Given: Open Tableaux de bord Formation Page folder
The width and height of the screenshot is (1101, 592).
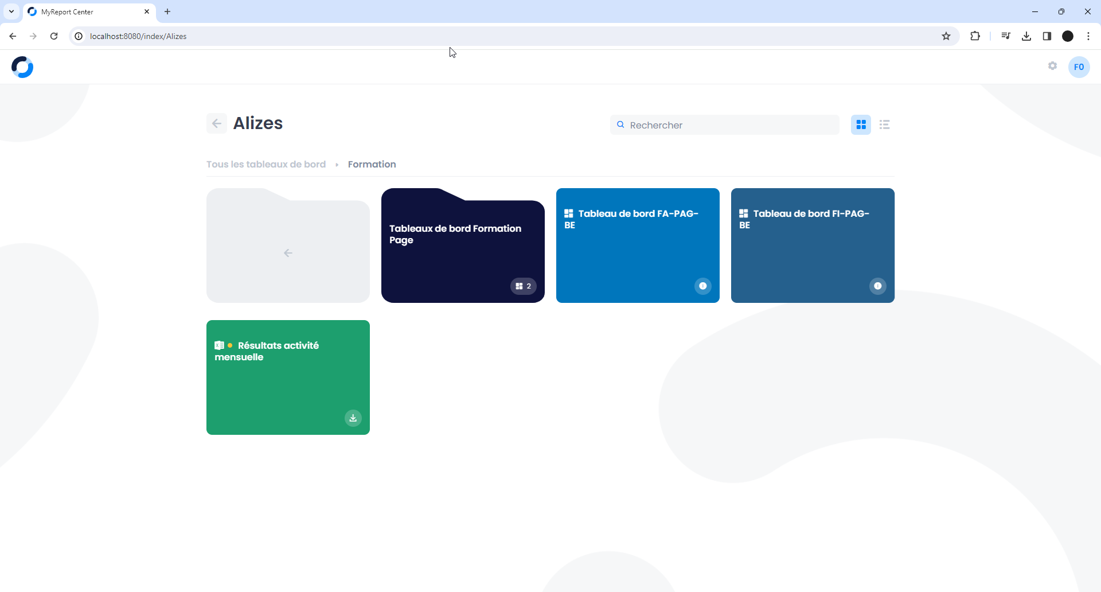Looking at the screenshot, I should pyautogui.click(x=462, y=252).
